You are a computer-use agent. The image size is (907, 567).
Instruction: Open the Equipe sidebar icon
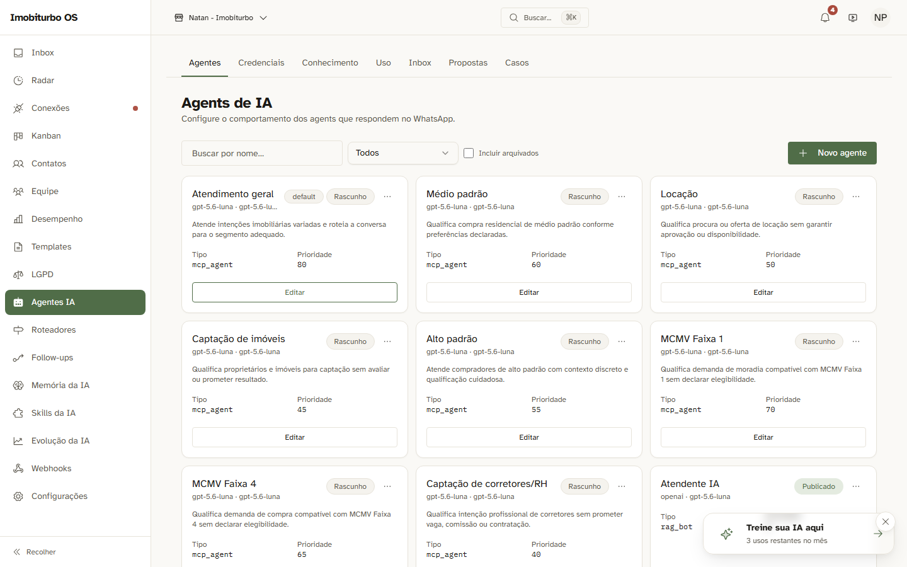click(18, 192)
